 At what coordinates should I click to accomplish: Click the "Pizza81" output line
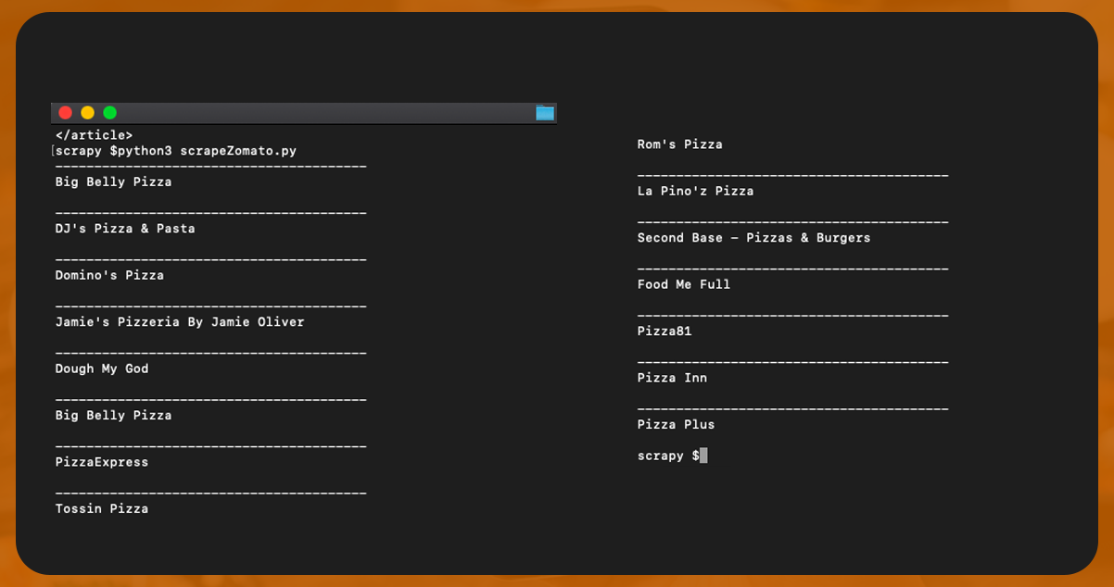coord(665,331)
